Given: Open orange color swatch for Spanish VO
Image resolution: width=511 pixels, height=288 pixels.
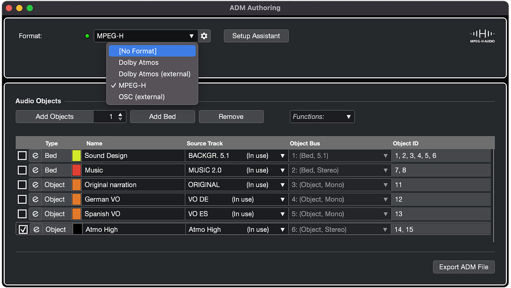Looking at the screenshot, I should tap(76, 214).
